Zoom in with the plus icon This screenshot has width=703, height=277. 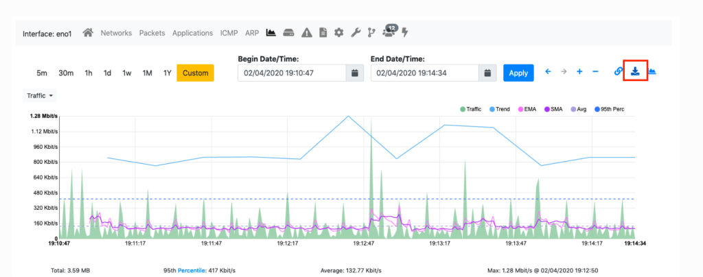(x=580, y=71)
